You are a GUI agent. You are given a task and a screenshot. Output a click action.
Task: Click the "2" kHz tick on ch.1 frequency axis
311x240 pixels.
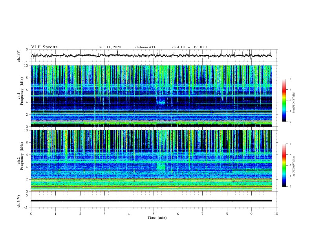pos(27,114)
